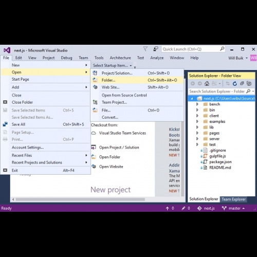
Task: Click the WB user avatar badge
Action: tap(253, 58)
